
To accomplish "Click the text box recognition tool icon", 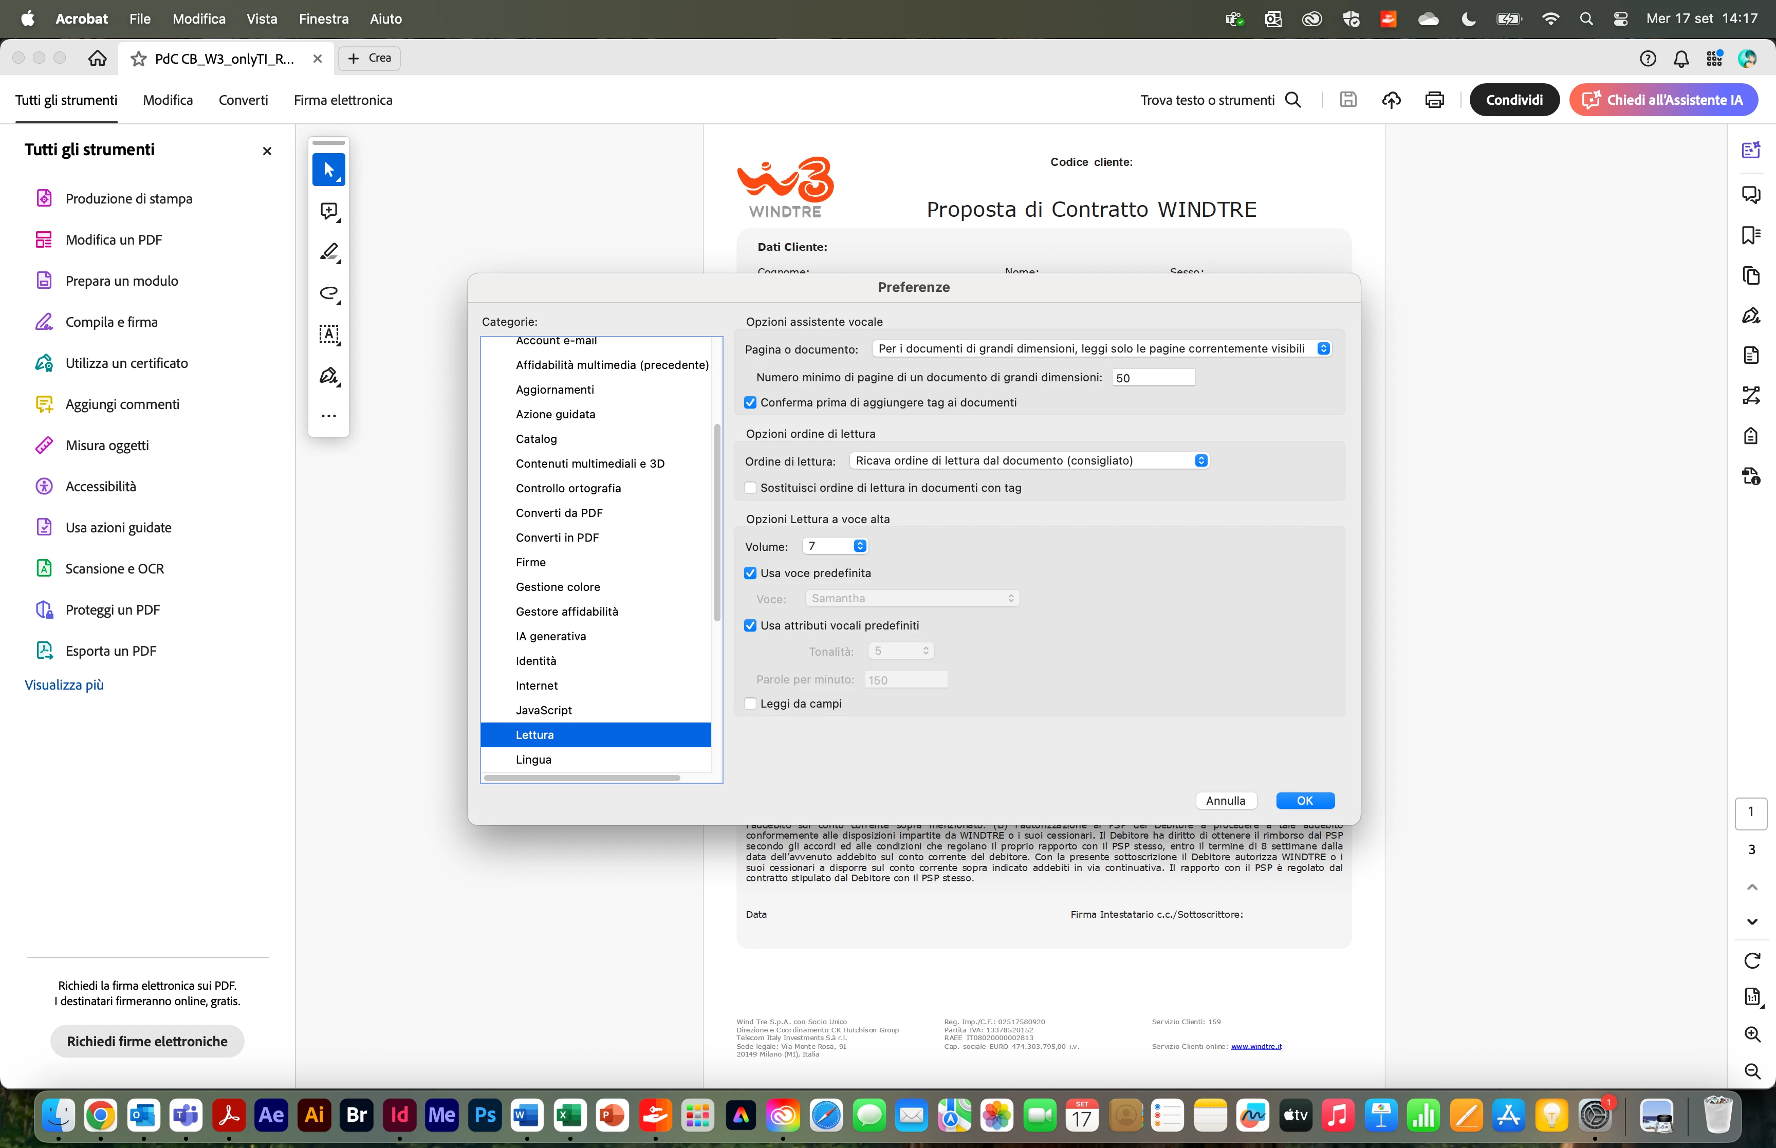I will coord(329,334).
